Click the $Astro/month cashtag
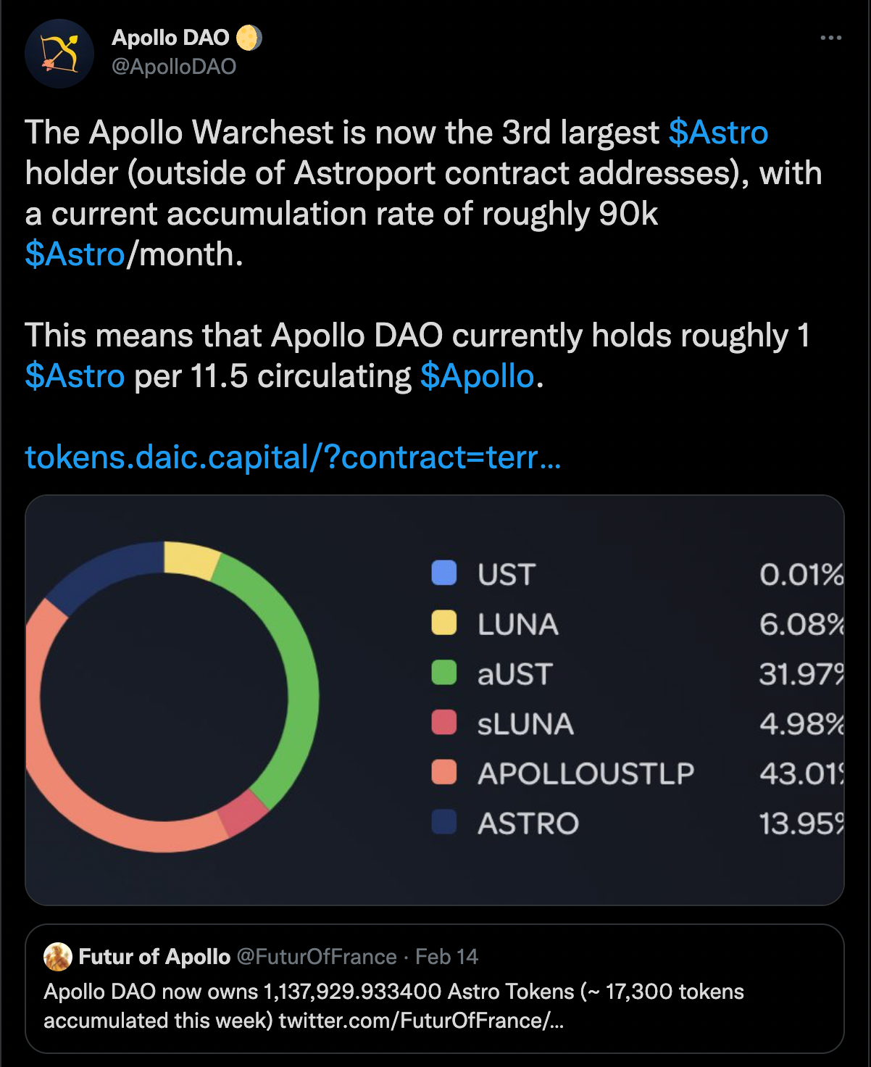Image resolution: width=871 pixels, height=1067 pixels. point(75,254)
